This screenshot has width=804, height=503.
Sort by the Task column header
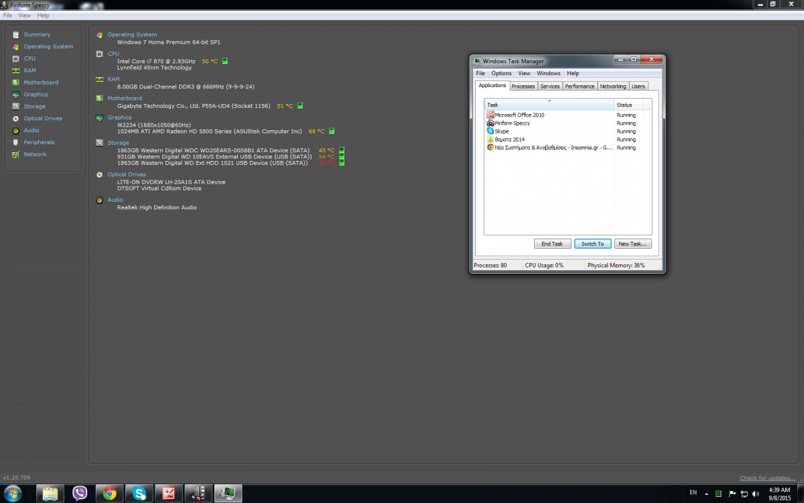point(549,105)
